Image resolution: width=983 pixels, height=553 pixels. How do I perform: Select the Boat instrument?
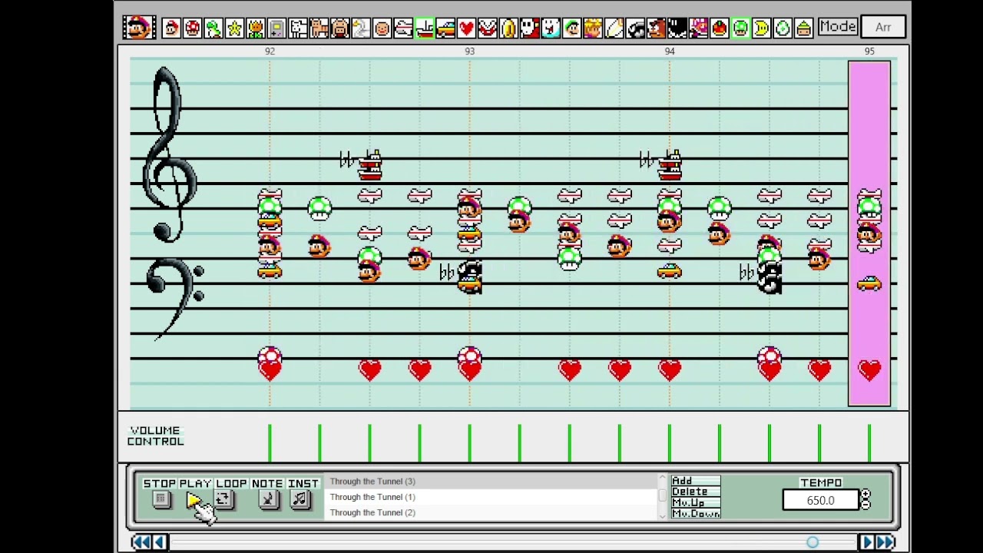424,28
